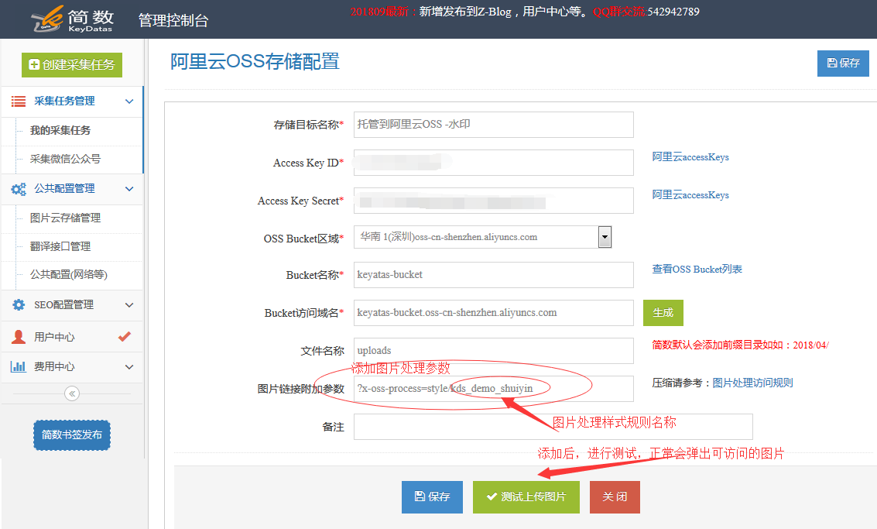Open 图片云存储管理 in the sidebar
Screen dimensions: 877x529
point(66,218)
